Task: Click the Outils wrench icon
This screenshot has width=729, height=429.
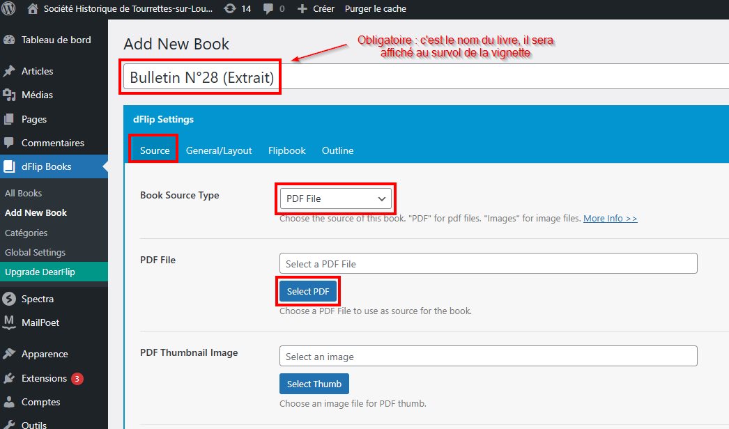Action: pos(9,424)
